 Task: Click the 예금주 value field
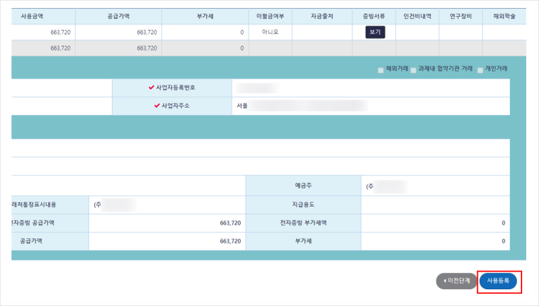point(435,186)
